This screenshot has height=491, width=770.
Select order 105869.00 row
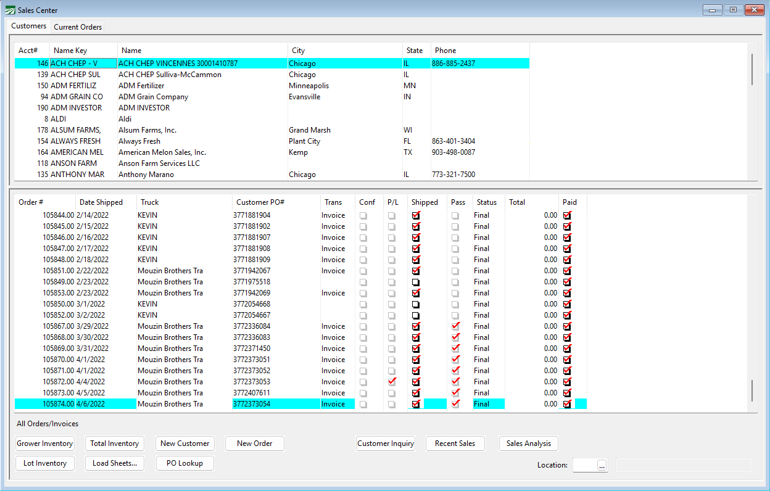tap(300, 349)
